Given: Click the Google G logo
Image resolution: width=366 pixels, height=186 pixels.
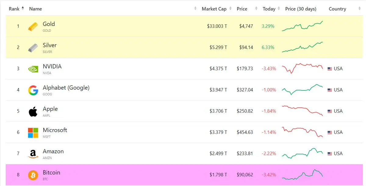Looking at the screenshot, I should [33, 90].
